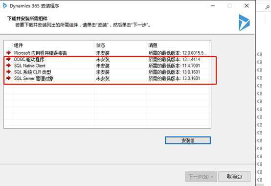This screenshot has width=271, height=186.
Task: Click the disabled 下一步(N) button
Action: 201,177
